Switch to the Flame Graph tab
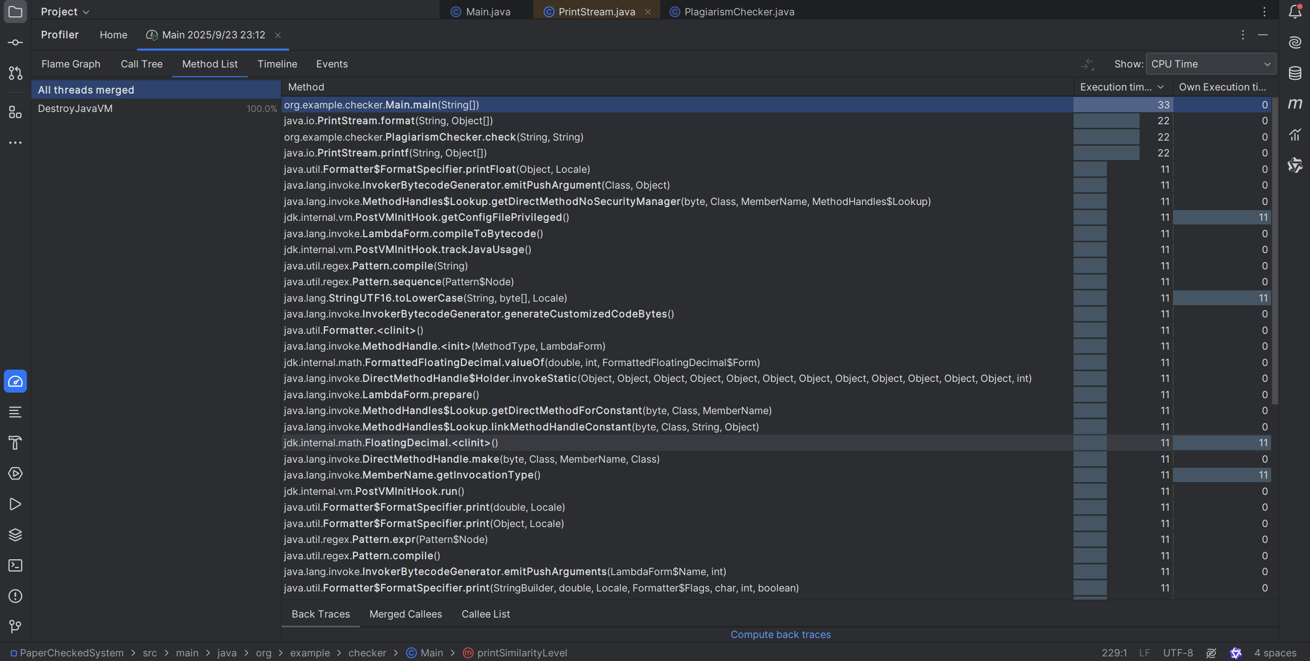This screenshot has width=1310, height=661. tap(71, 64)
